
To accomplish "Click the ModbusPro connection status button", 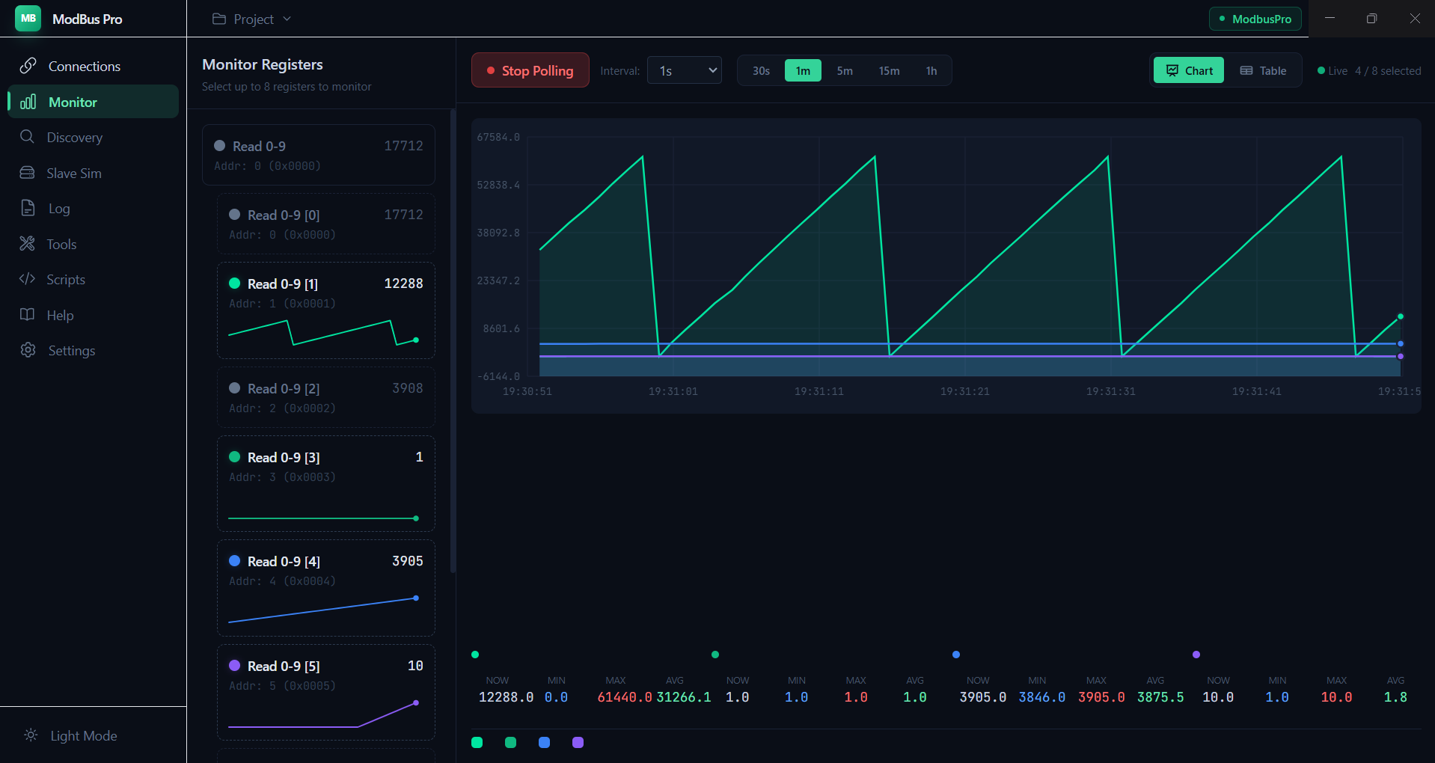I will [1255, 18].
